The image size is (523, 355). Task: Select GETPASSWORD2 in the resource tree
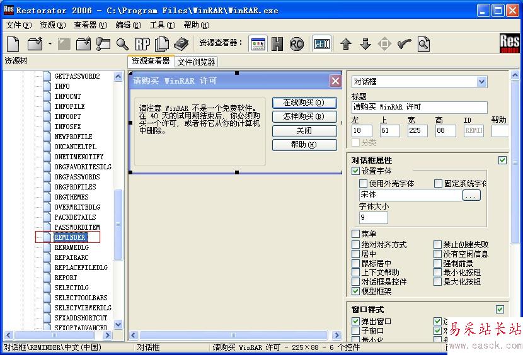pos(77,76)
